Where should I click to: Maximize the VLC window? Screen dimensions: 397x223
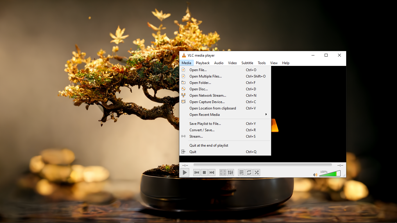pyautogui.click(x=326, y=55)
